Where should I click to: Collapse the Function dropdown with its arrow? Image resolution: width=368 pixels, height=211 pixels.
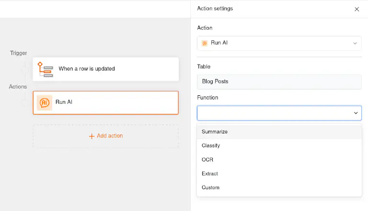(356, 113)
